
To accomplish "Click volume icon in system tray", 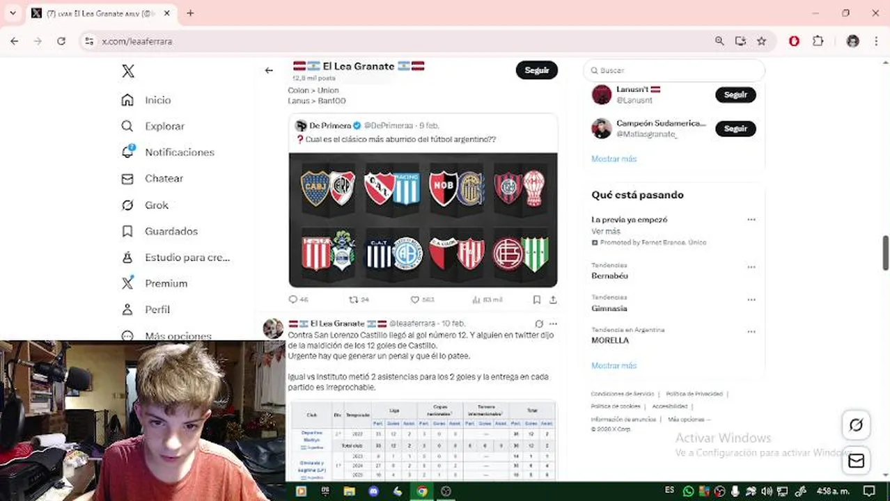I will tap(767, 491).
